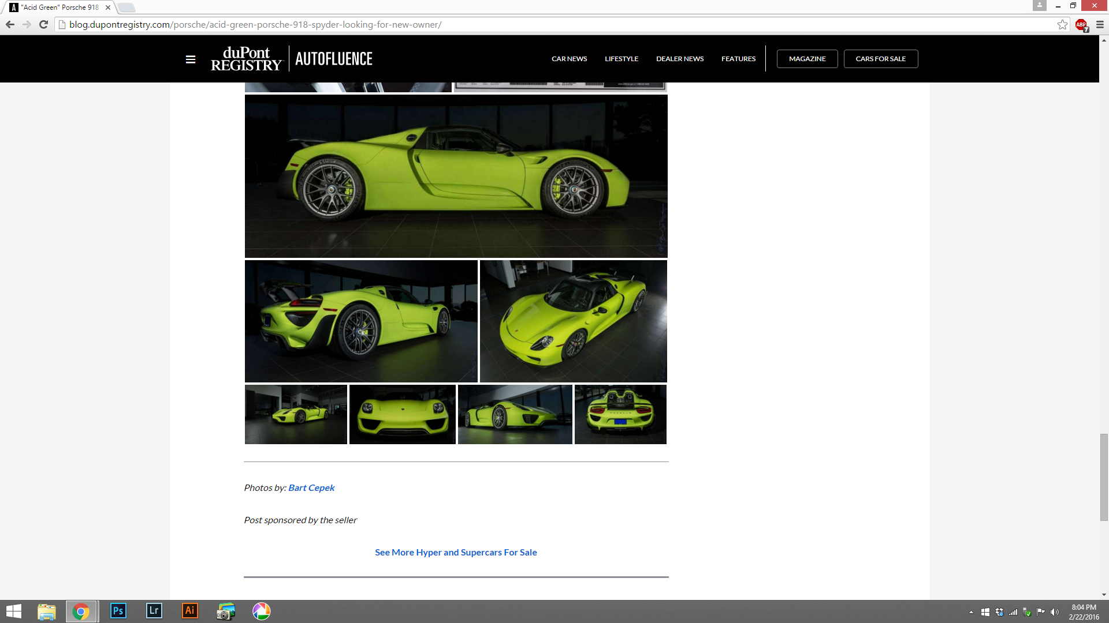Follow See More Hyper and Supercars link

click(x=456, y=552)
